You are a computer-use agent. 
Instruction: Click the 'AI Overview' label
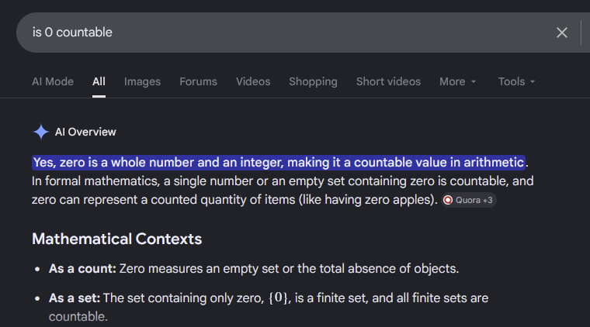[85, 132]
